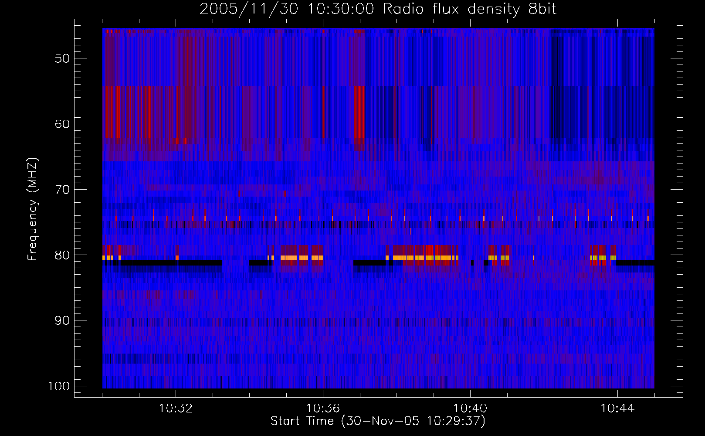
Task: Click the Frequency (MHZ) axis label
Action: click(33, 209)
